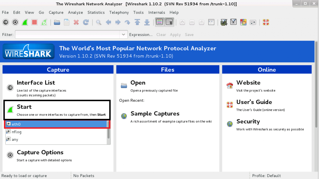The image size is (319, 179).
Task: Browse Sample Captures on the wiki
Action: click(155, 114)
